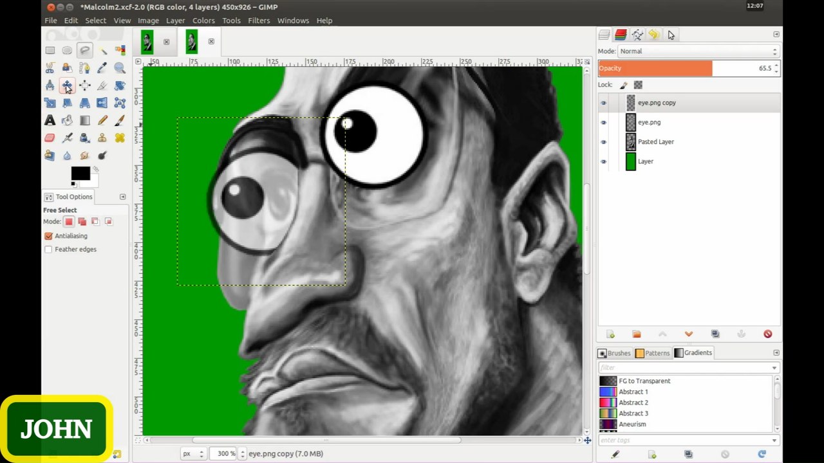The image size is (824, 463).
Task: Open the gradient filter dropdown arrow
Action: [774, 368]
